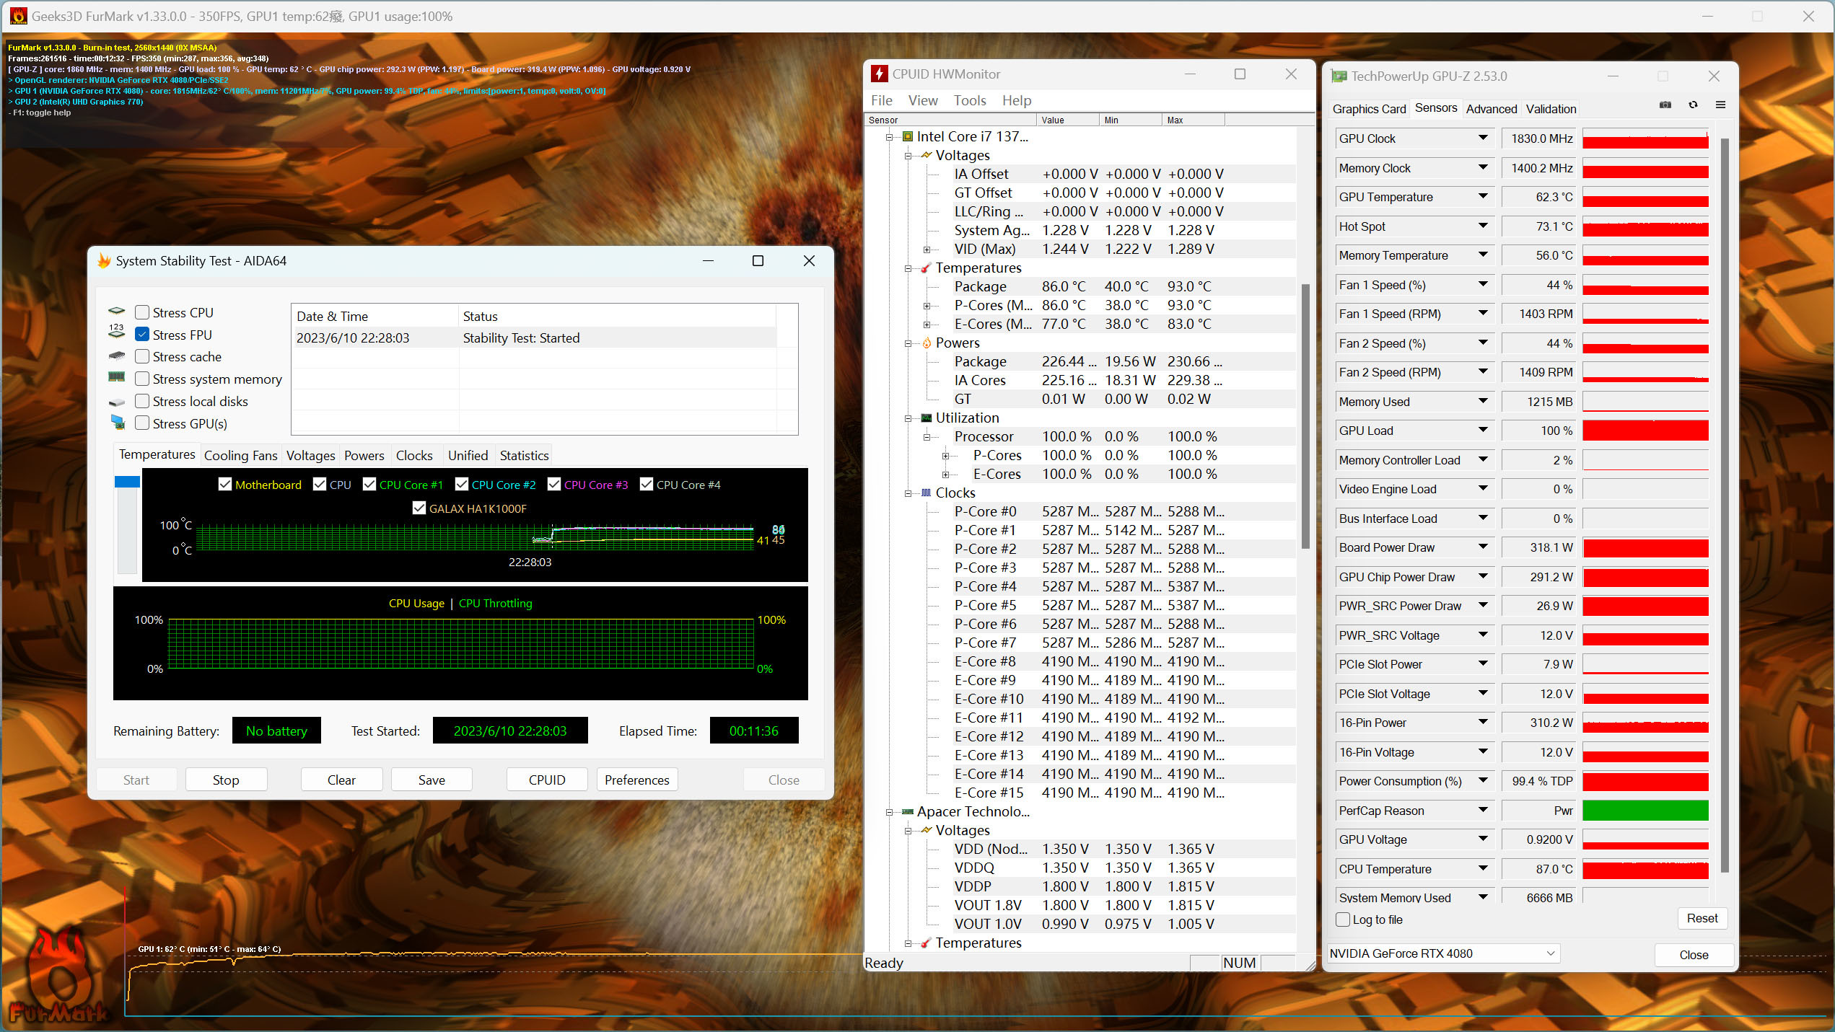Collapse the Clocks tree node in HWMonitor
This screenshot has height=1032, width=1835.
coord(908,493)
